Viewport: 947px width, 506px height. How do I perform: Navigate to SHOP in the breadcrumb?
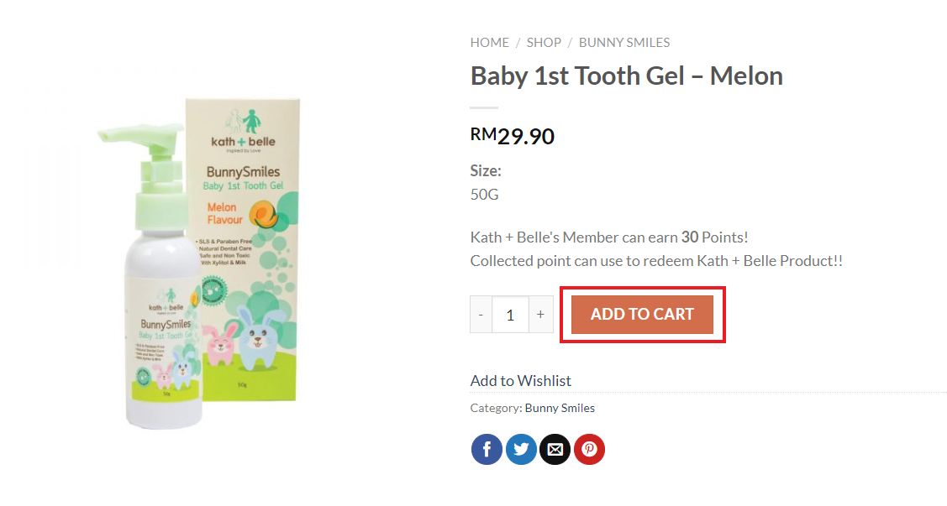(x=544, y=43)
